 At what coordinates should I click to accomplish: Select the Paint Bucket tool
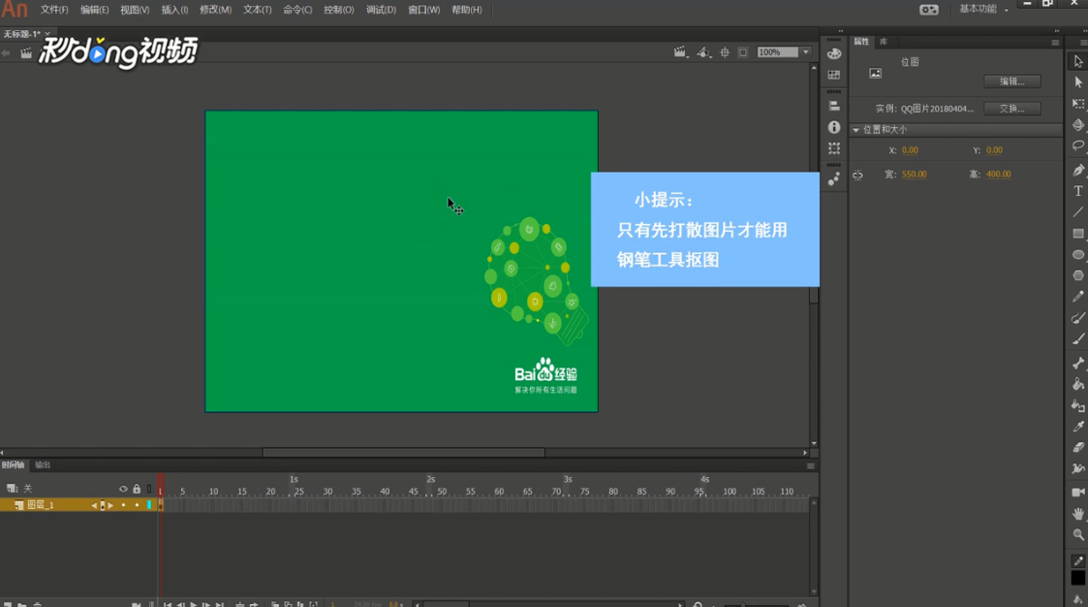tap(1077, 384)
